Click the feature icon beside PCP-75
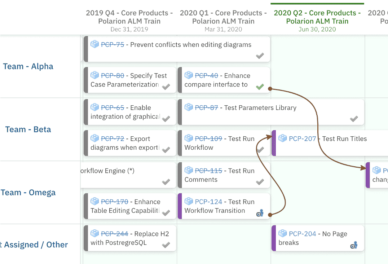This screenshot has width=388, height=264. 94,44
